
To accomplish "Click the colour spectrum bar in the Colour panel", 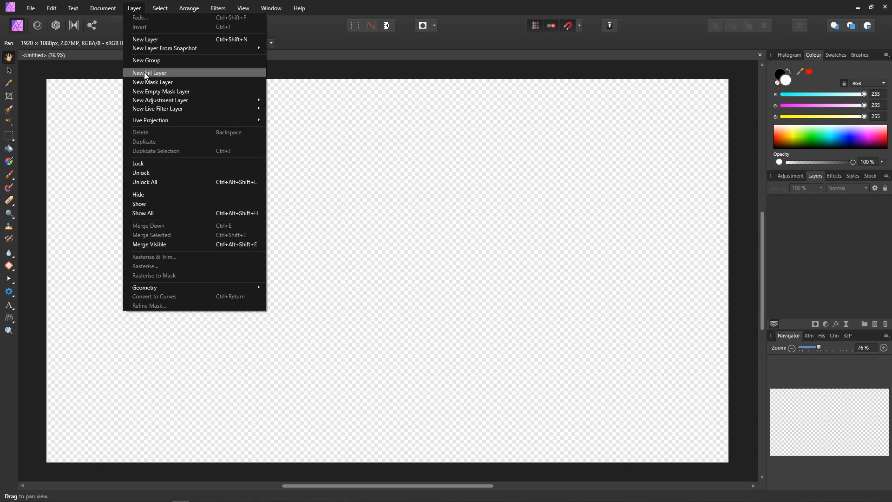I will click(x=830, y=137).
